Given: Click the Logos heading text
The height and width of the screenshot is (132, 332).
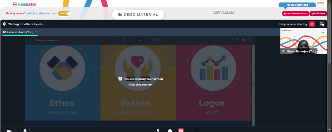Looking at the screenshot, I should click(x=212, y=103).
